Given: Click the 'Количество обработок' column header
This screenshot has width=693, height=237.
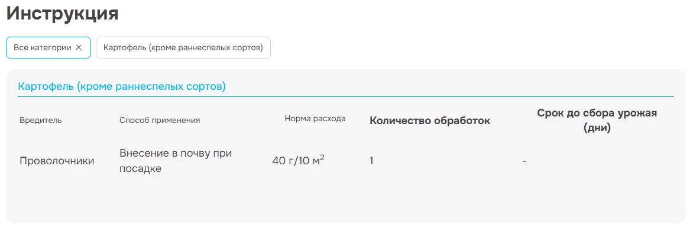Looking at the screenshot, I should [430, 121].
